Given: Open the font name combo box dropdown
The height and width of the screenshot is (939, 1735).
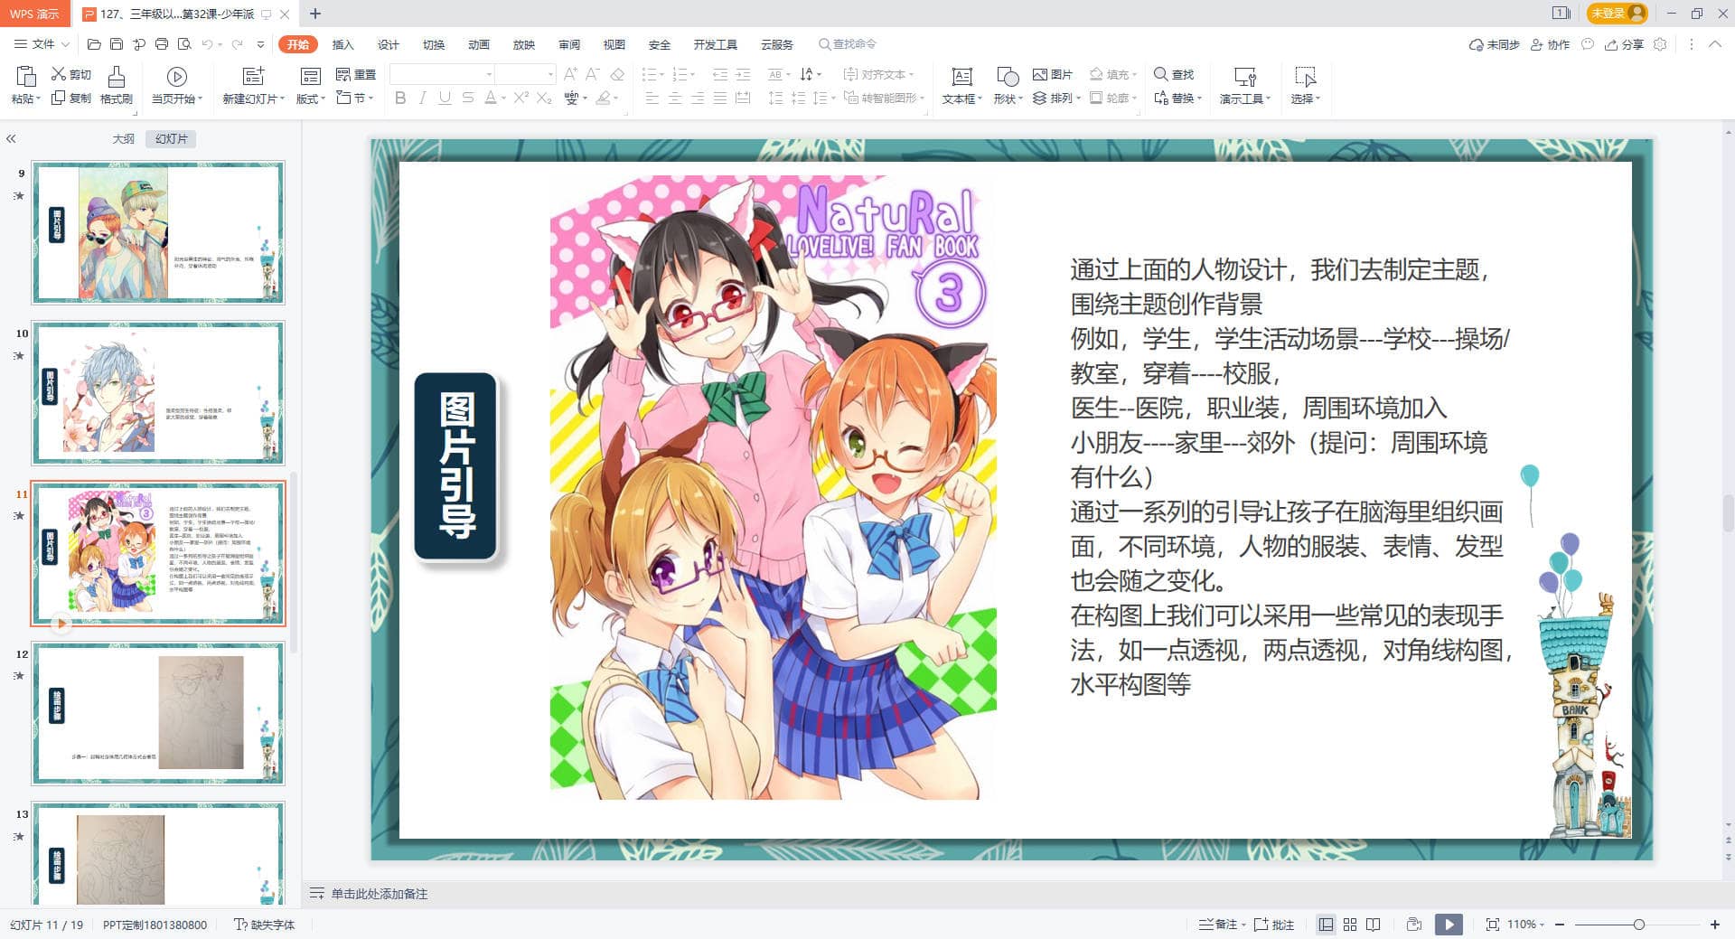Looking at the screenshot, I should click(x=489, y=74).
